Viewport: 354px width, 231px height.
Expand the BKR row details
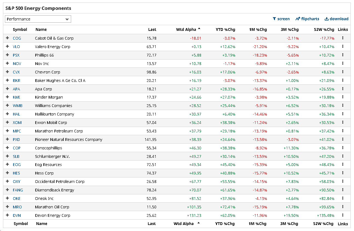click(x=7, y=81)
